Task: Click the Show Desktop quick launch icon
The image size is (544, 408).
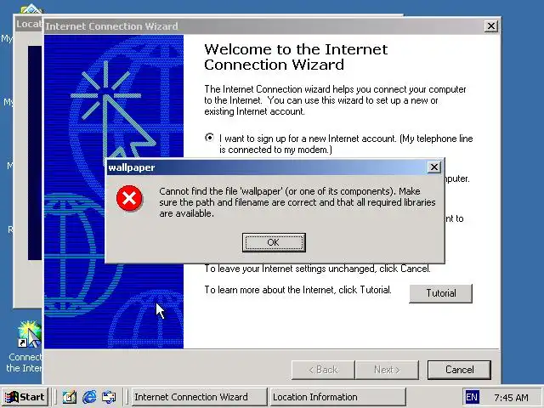Action: (70, 397)
